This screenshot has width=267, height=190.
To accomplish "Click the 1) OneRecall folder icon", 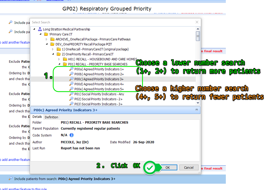I will [59, 49].
